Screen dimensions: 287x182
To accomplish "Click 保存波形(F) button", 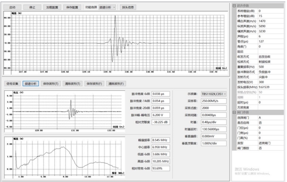I will point(94,84).
